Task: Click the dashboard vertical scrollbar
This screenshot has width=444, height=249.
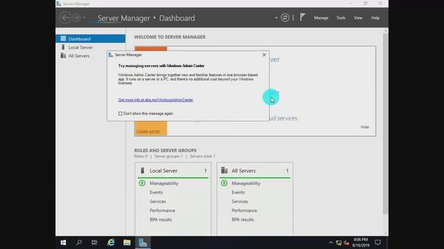Action: tap(386, 123)
